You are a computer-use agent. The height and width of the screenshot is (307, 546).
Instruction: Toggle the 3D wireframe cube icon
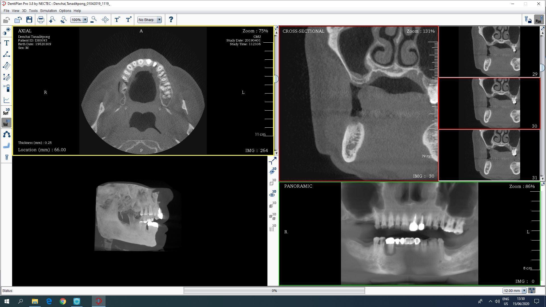272,182
